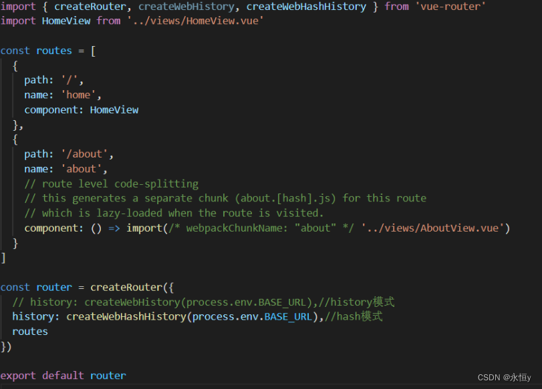Click createRouter in the import statement
Screen dimensions: 542x389
point(90,6)
